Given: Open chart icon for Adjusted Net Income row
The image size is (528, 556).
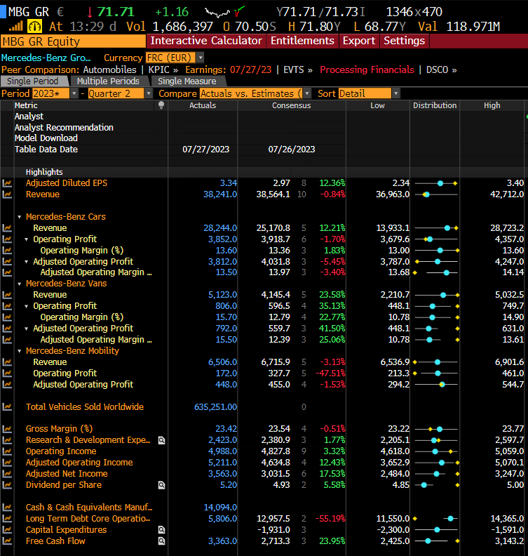Looking at the screenshot, I should pos(7,474).
